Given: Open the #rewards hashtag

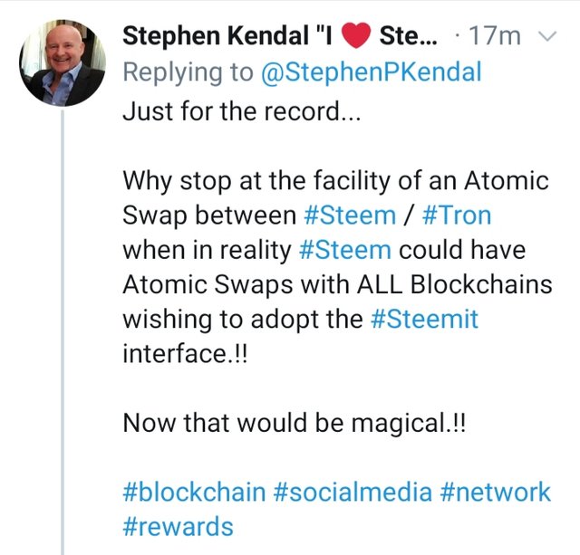Looking at the screenshot, I should [178, 526].
